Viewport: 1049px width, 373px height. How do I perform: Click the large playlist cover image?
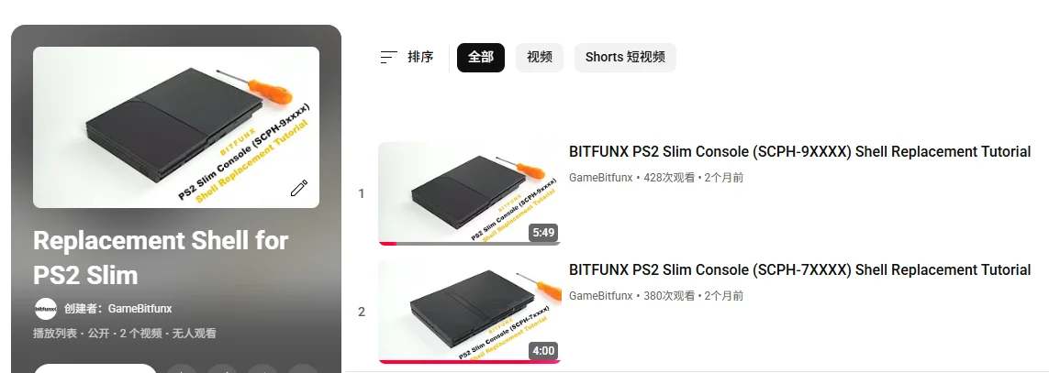click(x=176, y=127)
